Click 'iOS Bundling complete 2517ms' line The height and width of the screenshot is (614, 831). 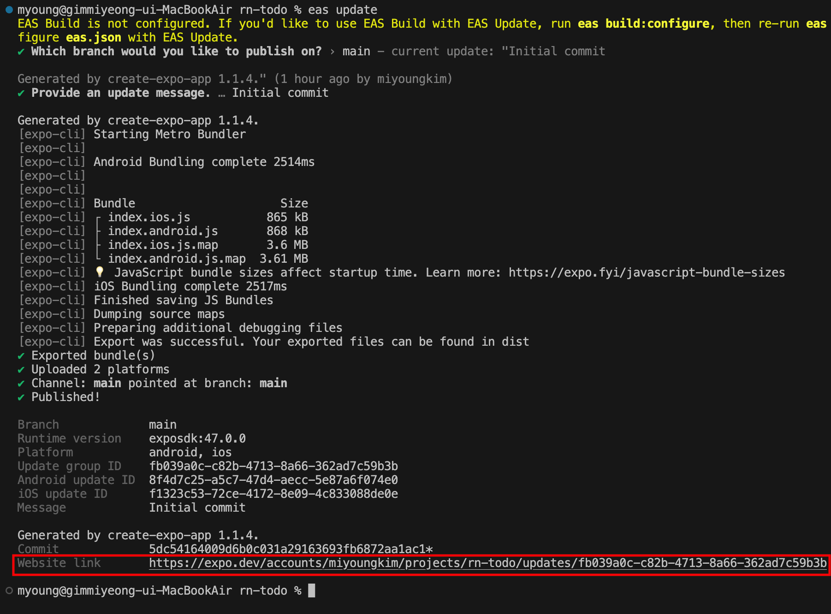click(x=190, y=287)
